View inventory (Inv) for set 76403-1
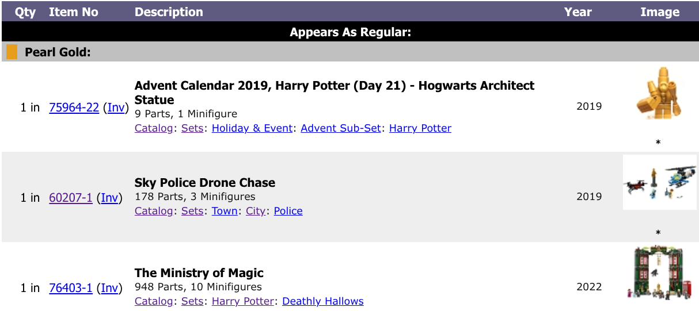The width and height of the screenshot is (699, 311). tap(109, 288)
